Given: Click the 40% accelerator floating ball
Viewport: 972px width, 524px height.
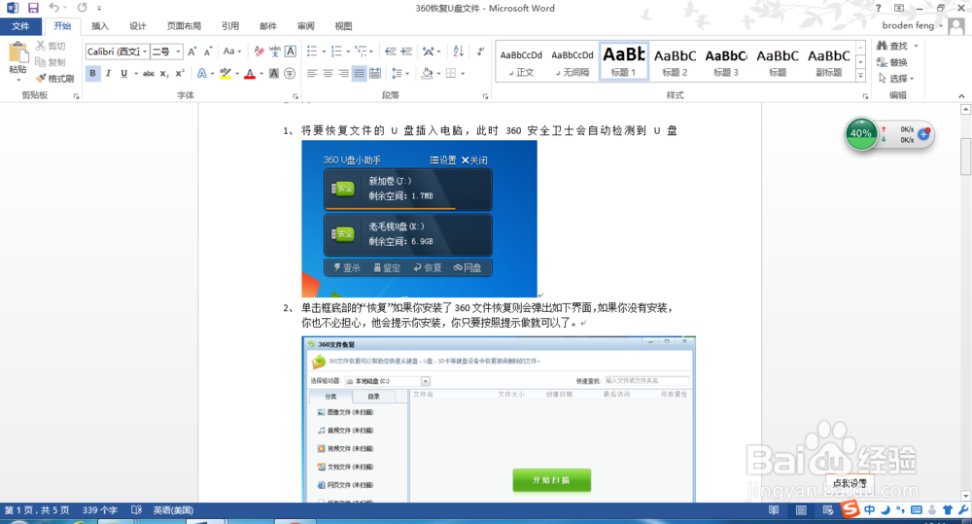Looking at the screenshot, I should click(860, 133).
